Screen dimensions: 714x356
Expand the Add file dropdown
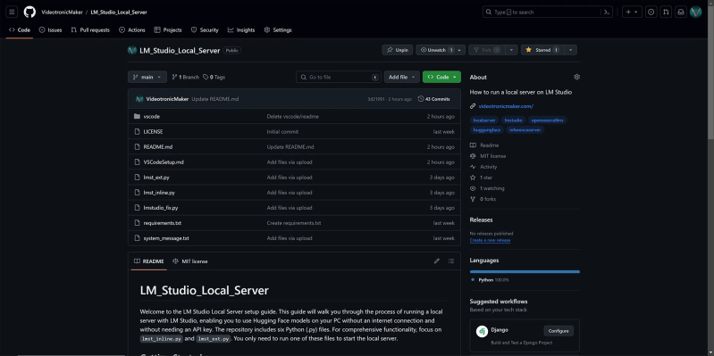(401, 78)
